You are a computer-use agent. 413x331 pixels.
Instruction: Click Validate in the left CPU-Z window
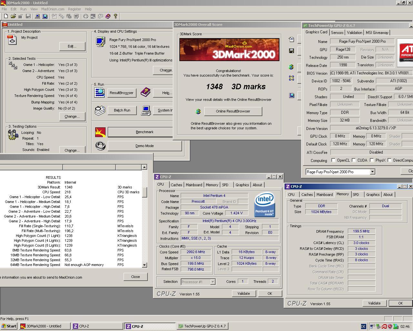tap(244, 294)
